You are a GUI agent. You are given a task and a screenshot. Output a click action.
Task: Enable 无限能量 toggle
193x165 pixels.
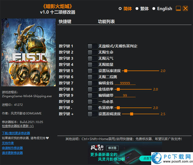pyautogui.click(x=92, y=64)
